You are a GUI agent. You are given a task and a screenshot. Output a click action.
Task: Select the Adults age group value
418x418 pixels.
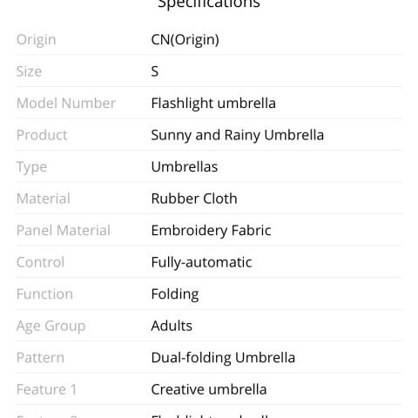(x=172, y=326)
